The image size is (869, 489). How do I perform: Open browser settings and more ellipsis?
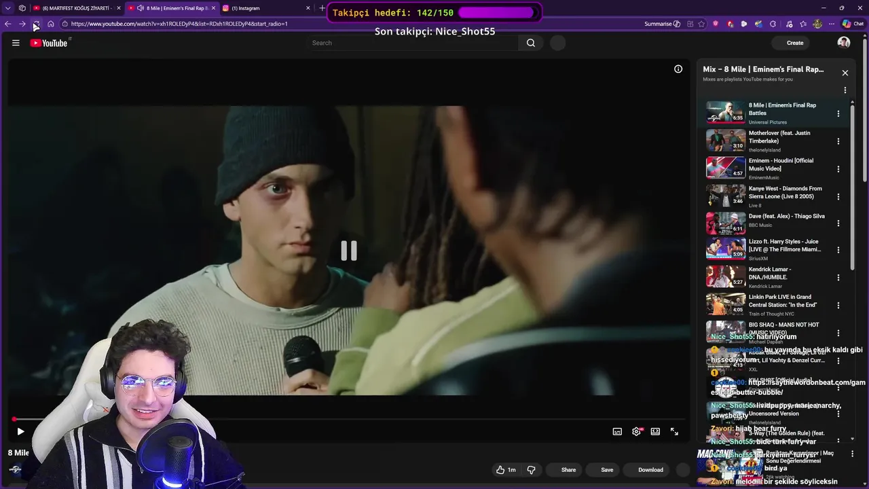pyautogui.click(x=832, y=24)
